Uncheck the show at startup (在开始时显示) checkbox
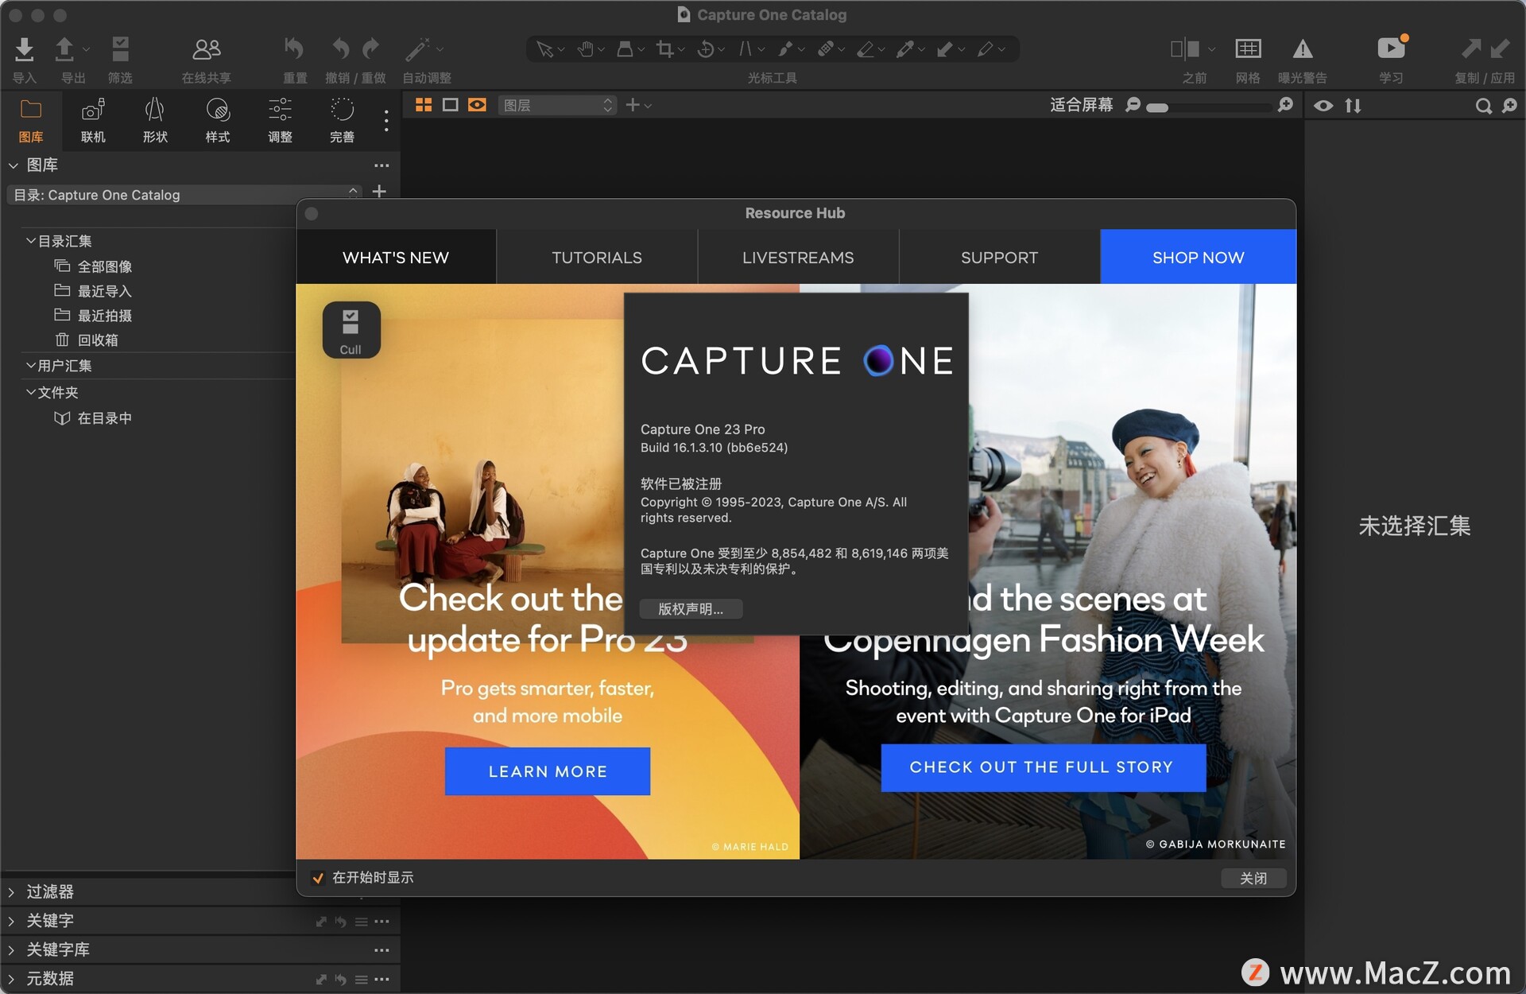The width and height of the screenshot is (1526, 994). click(x=318, y=878)
